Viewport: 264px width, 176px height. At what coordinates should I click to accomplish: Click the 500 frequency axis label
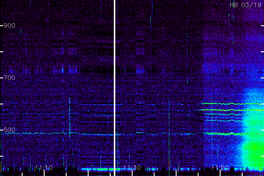point(9,130)
